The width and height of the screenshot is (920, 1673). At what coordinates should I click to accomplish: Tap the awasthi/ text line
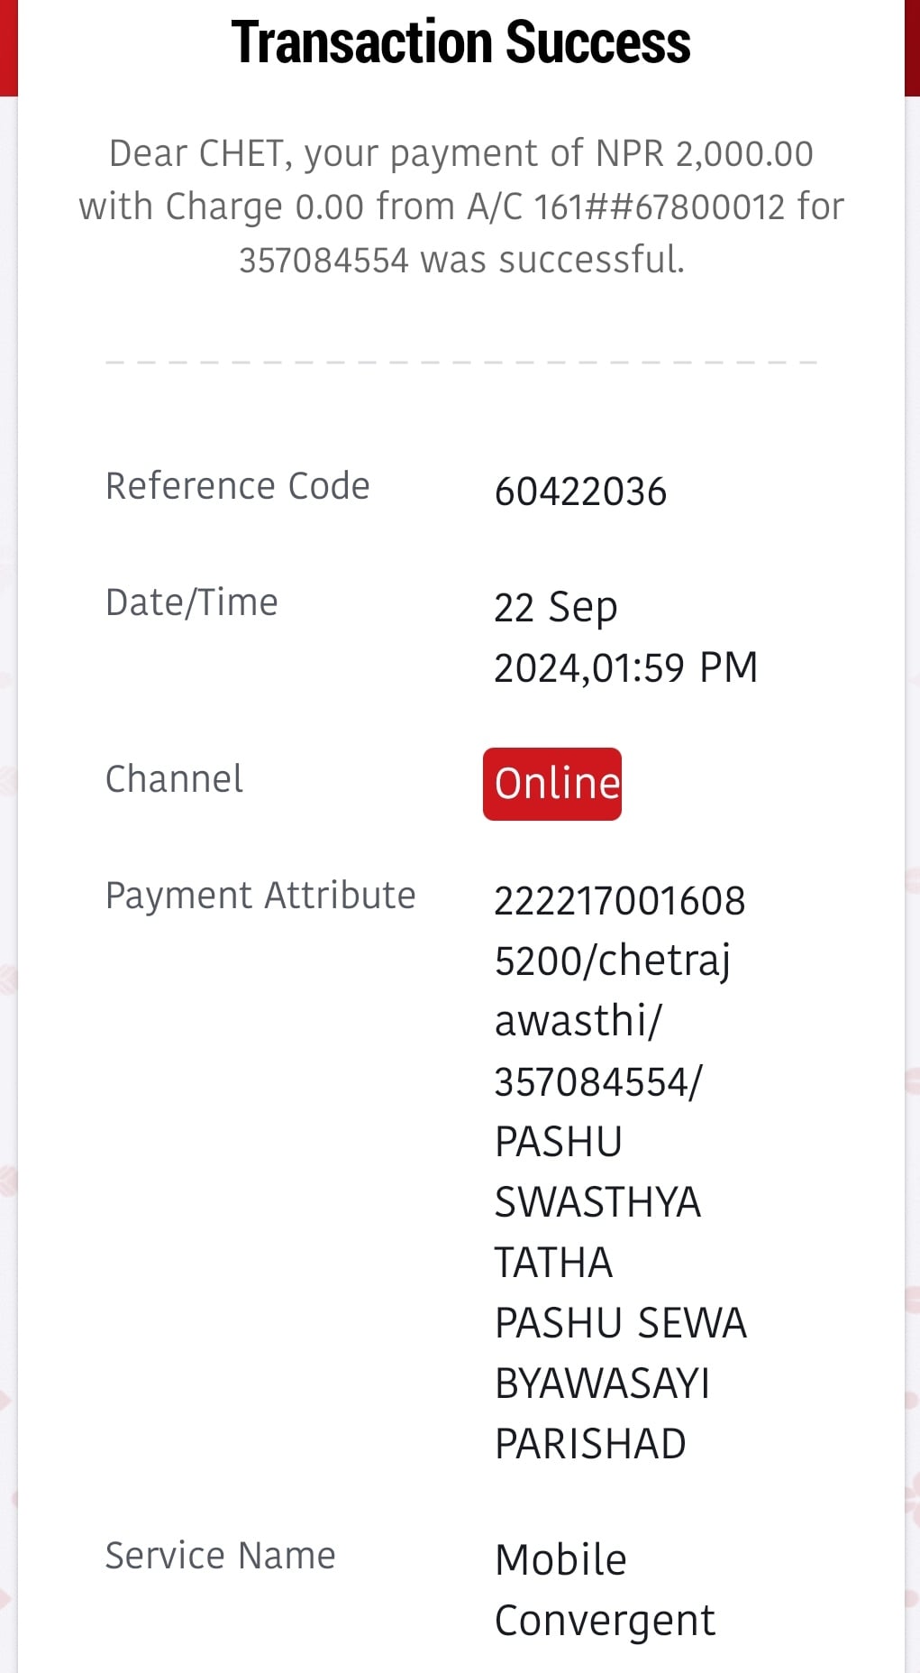[x=578, y=1022]
